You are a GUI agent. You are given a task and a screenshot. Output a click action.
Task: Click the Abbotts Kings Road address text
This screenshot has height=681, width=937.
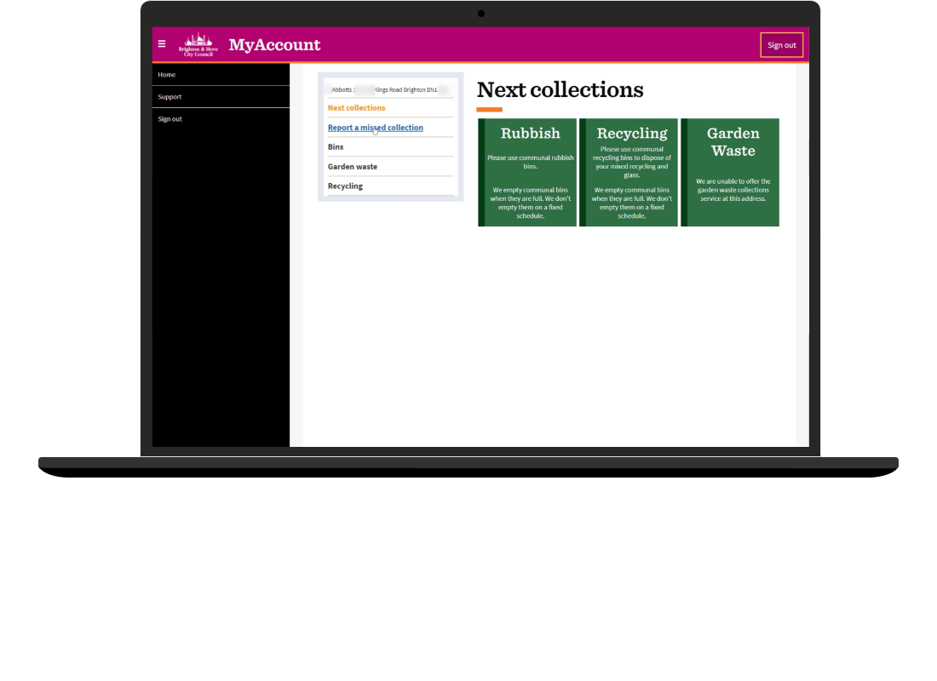384,89
